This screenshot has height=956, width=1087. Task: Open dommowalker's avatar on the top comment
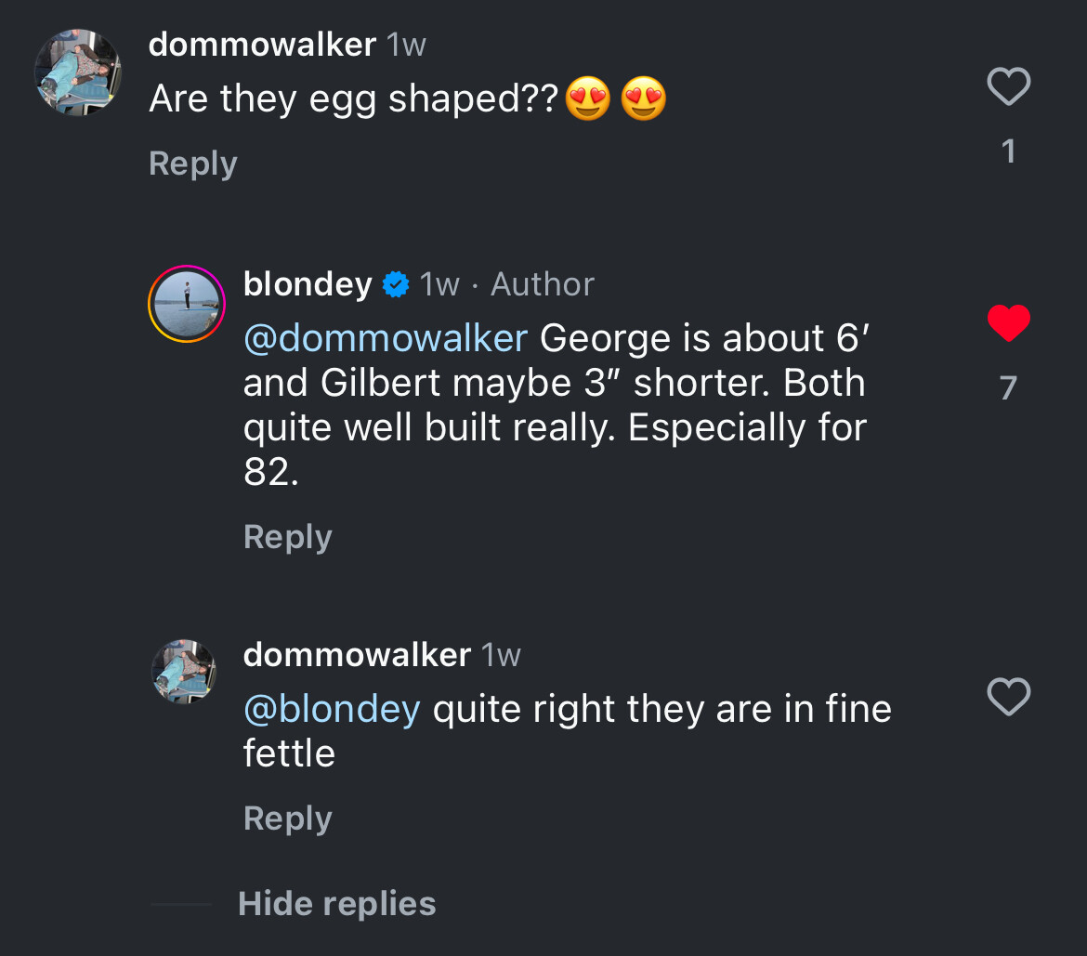pyautogui.click(x=78, y=72)
